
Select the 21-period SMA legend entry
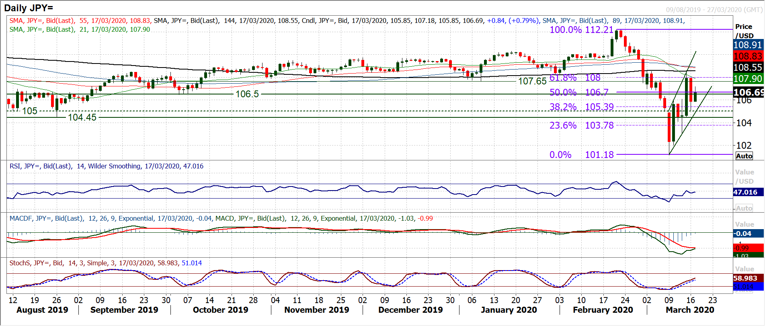80,29
